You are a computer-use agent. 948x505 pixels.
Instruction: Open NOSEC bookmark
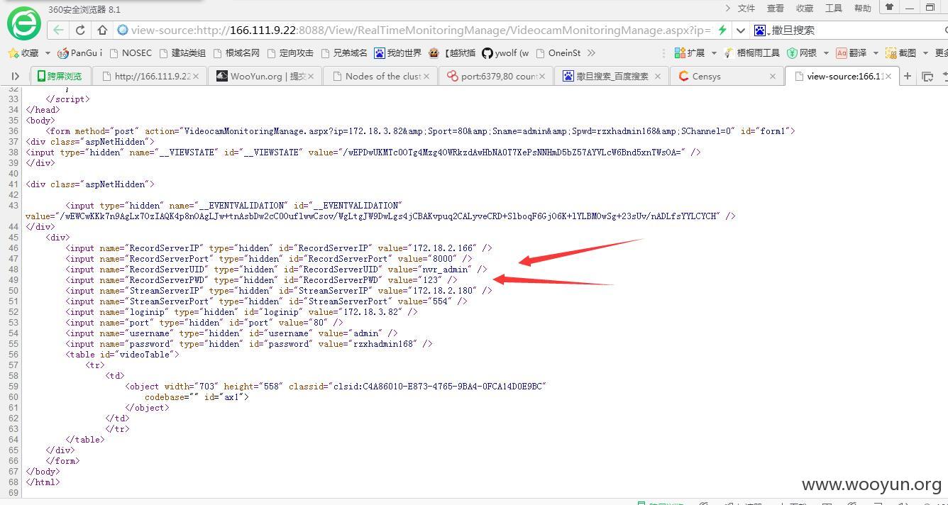coord(130,53)
